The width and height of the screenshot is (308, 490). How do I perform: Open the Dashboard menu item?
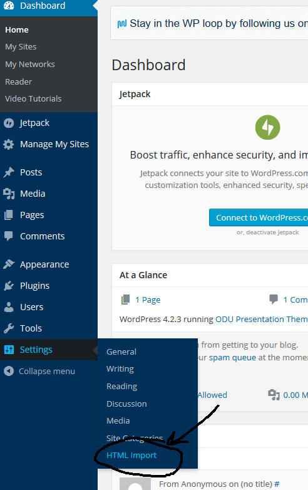click(x=43, y=6)
